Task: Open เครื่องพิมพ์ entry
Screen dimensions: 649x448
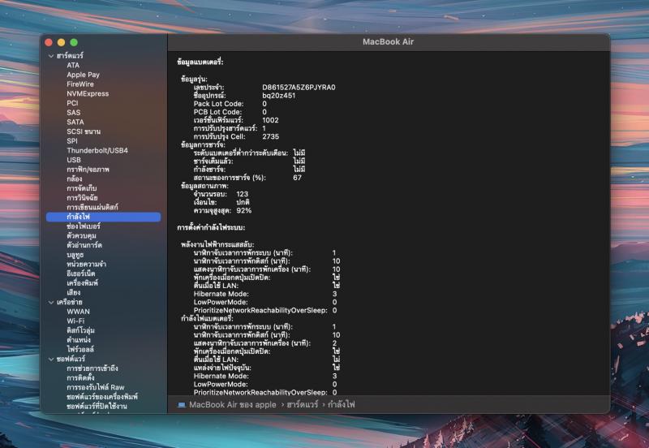Action: [83, 283]
